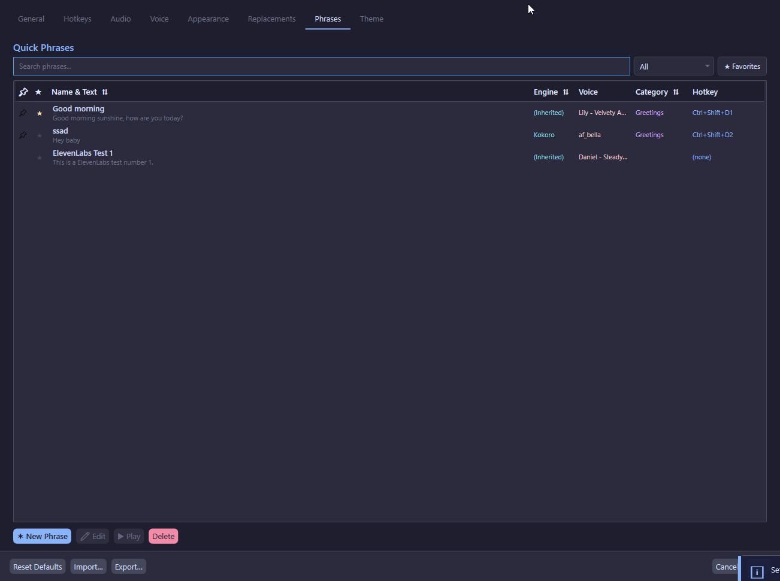This screenshot has height=581, width=780.
Task: Click the Play phrase button
Action: 129,536
